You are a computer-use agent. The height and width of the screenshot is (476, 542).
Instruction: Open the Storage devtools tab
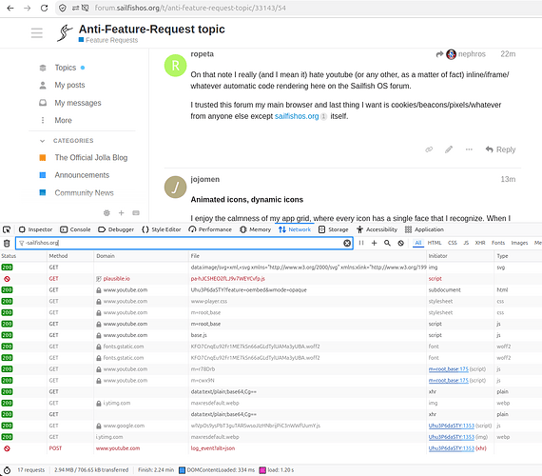(x=334, y=229)
